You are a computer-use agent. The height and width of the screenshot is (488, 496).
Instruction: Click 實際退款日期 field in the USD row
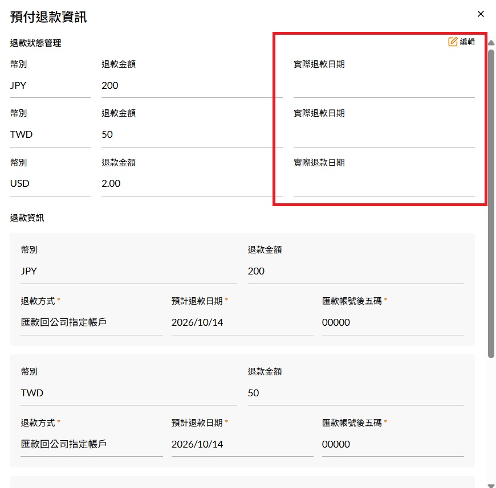pos(384,183)
